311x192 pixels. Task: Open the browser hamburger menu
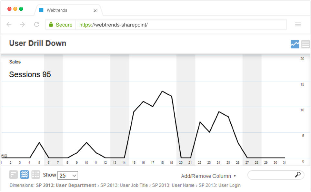click(298, 24)
